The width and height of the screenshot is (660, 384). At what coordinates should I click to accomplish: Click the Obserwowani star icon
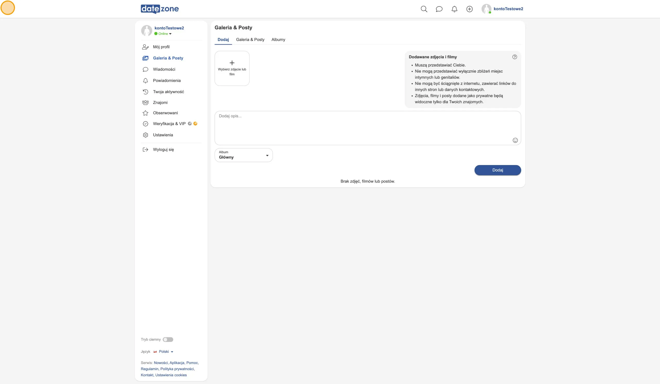145,113
